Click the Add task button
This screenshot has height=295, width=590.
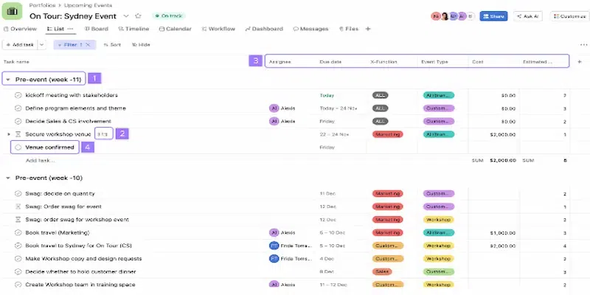pos(20,45)
